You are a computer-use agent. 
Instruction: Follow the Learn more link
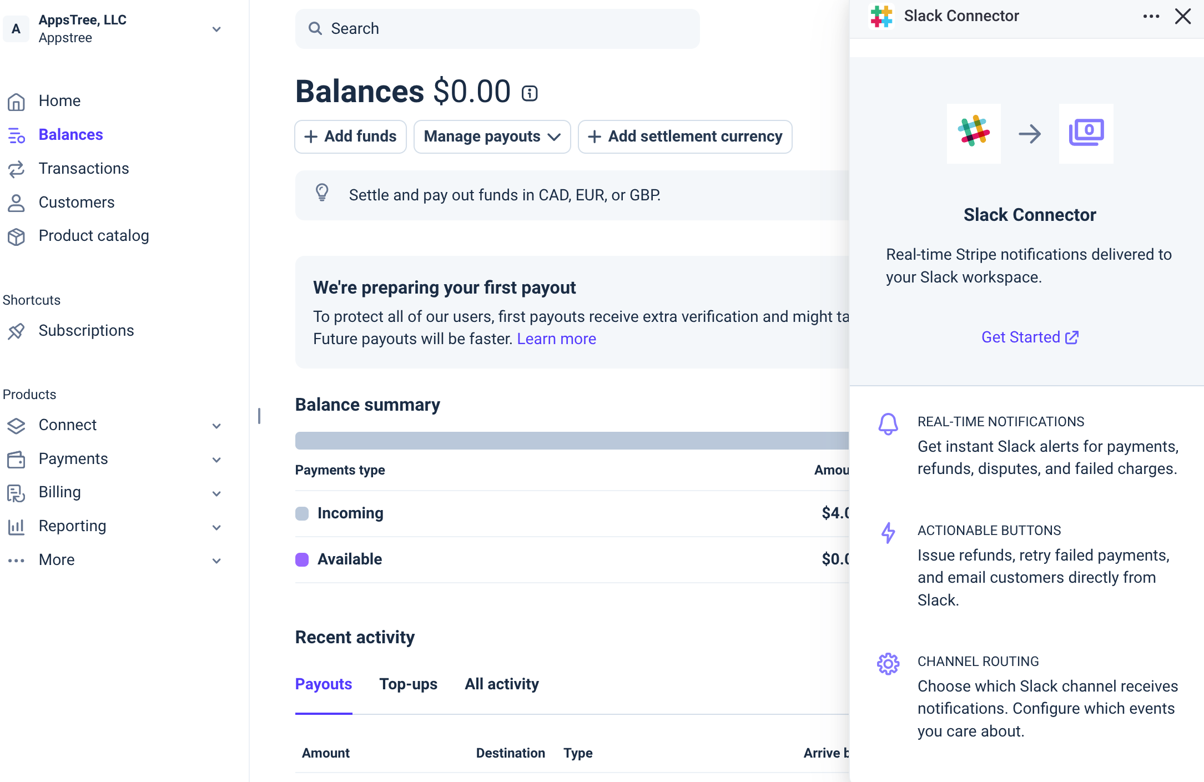click(556, 339)
